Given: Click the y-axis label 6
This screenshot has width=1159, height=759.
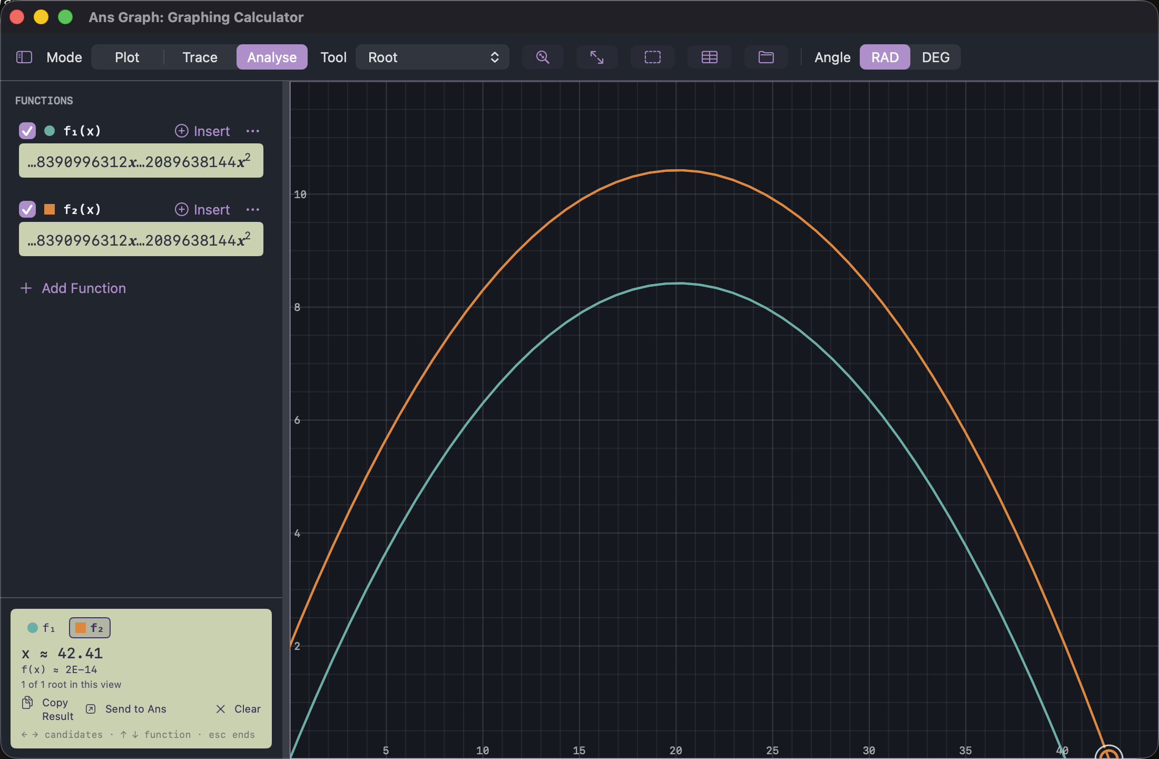Looking at the screenshot, I should coord(297,420).
